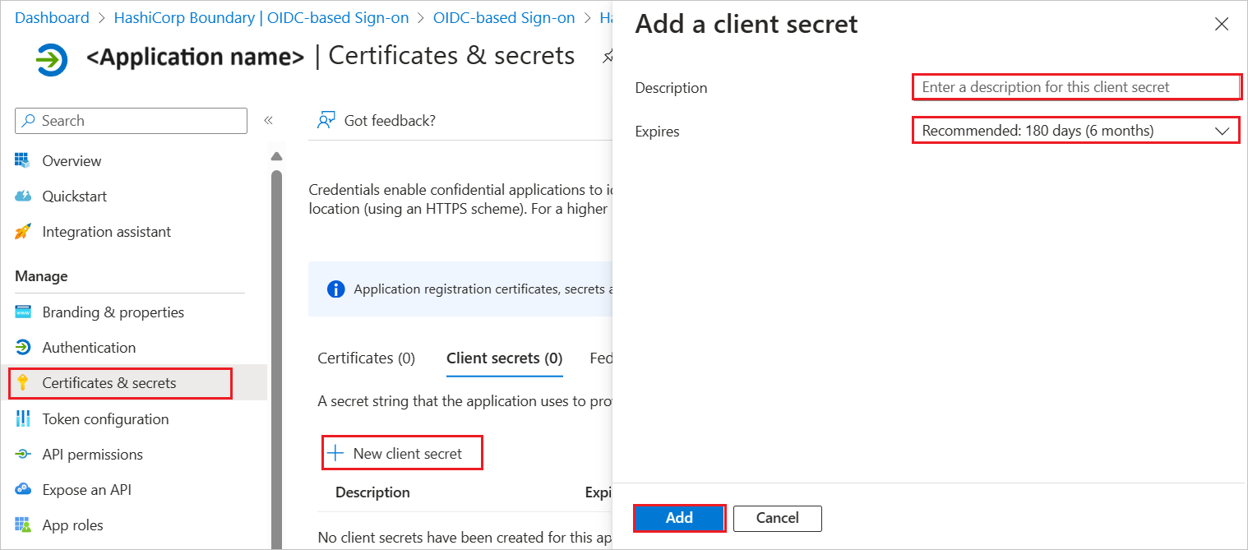
Task: Click New client secret
Action: point(402,452)
